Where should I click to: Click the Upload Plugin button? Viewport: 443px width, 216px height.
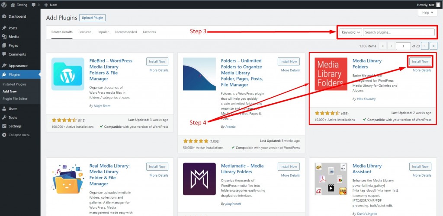[93, 18]
